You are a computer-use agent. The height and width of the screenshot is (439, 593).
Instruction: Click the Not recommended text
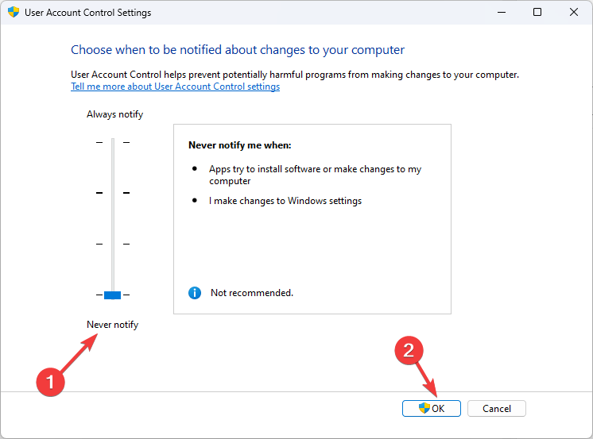[252, 293]
